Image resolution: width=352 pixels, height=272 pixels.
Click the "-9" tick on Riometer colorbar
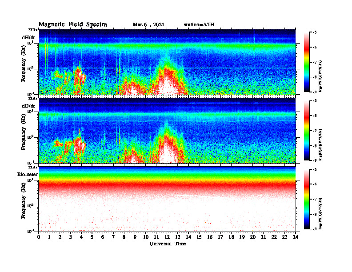click(x=315, y=229)
